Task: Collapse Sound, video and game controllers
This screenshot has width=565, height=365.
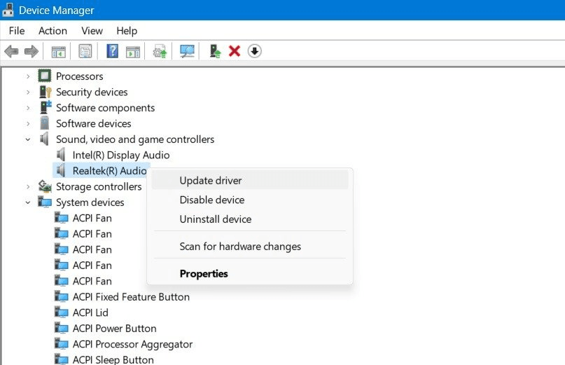Action: point(28,139)
